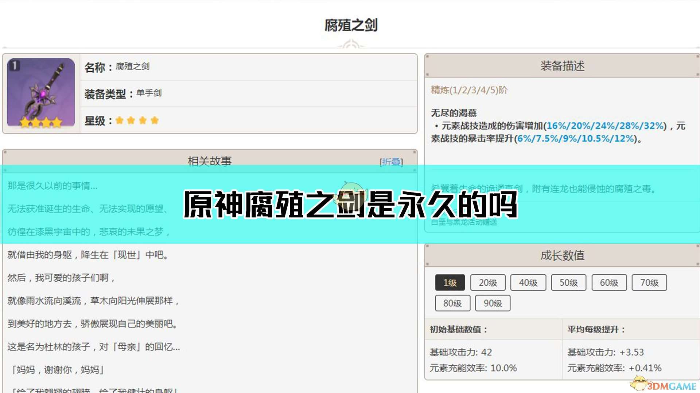
Task: Select the 80级 level tab
Action: (x=452, y=303)
